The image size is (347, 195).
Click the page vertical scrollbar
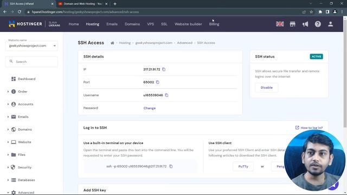[x=345, y=73]
